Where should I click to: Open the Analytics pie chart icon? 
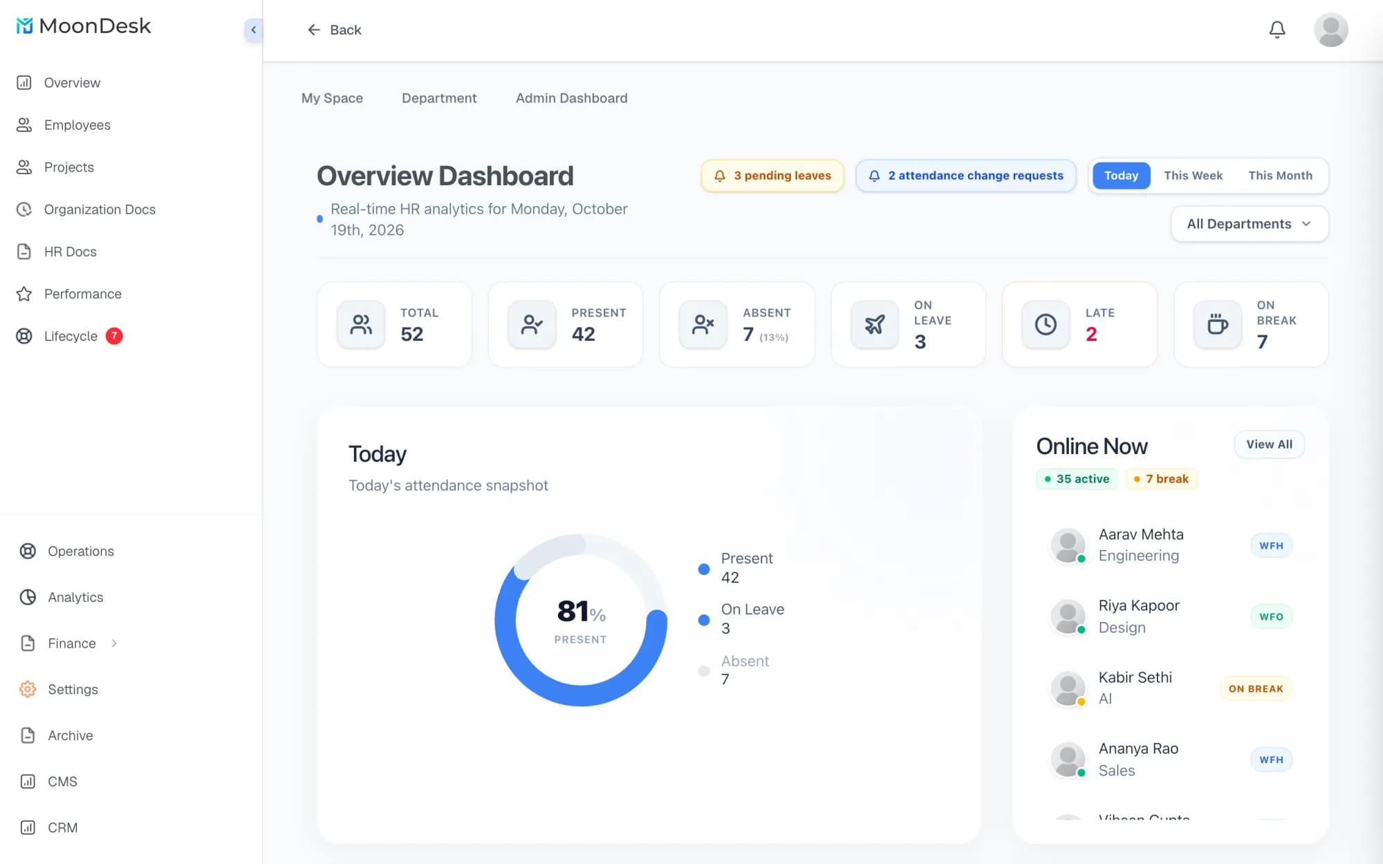pyautogui.click(x=28, y=597)
